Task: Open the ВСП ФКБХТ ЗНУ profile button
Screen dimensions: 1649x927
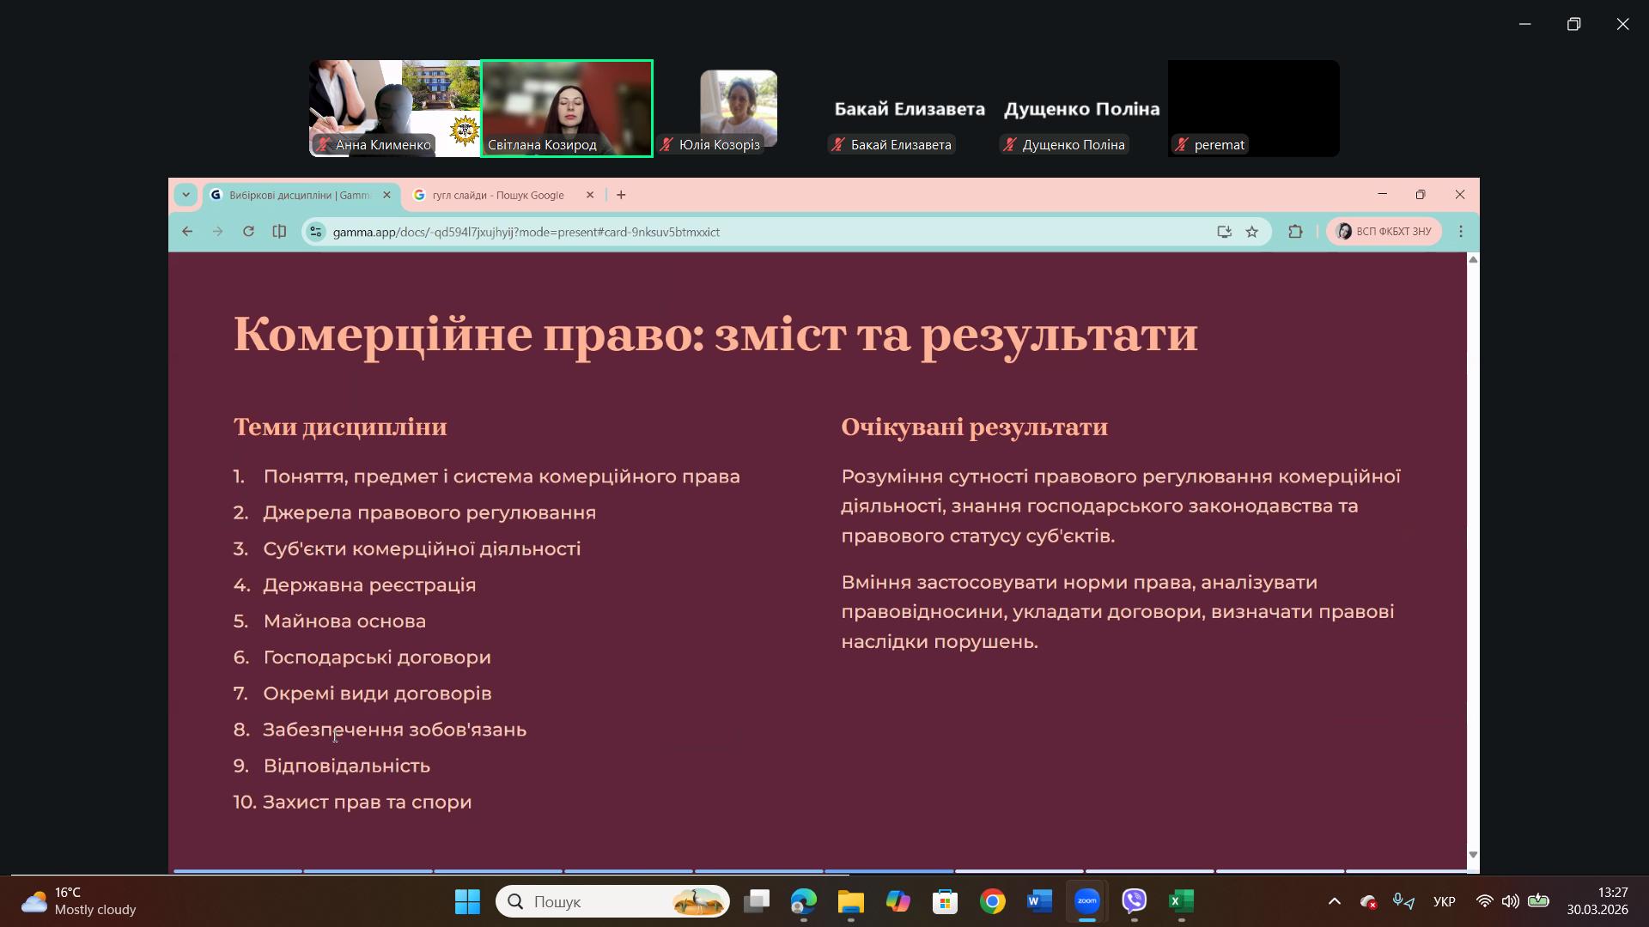Action: click(1384, 232)
